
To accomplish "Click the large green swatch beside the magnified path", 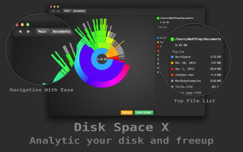I will click(172, 39).
